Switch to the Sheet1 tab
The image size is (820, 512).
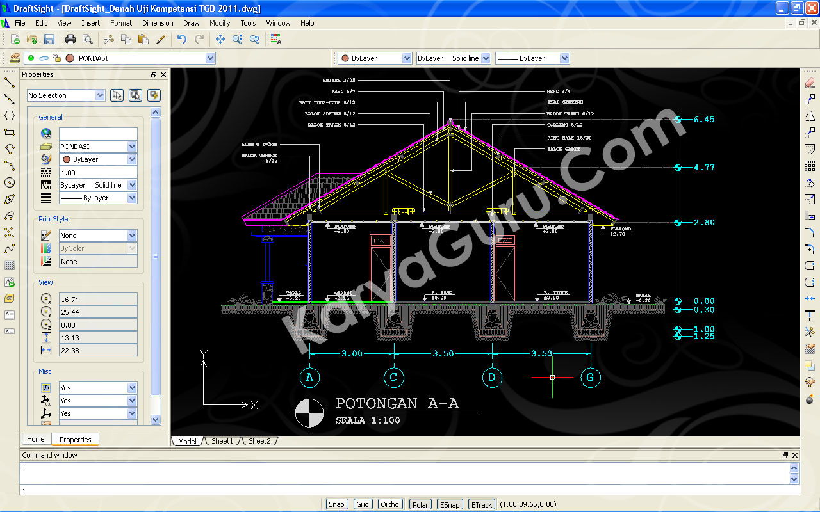[222, 441]
